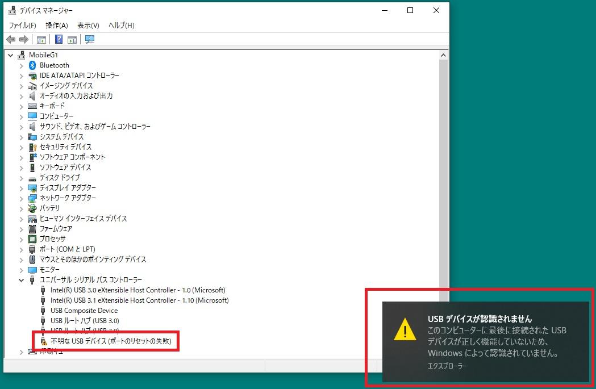Click the show/hide console tree toolbar icon
The height and width of the screenshot is (389, 596).
(x=41, y=39)
